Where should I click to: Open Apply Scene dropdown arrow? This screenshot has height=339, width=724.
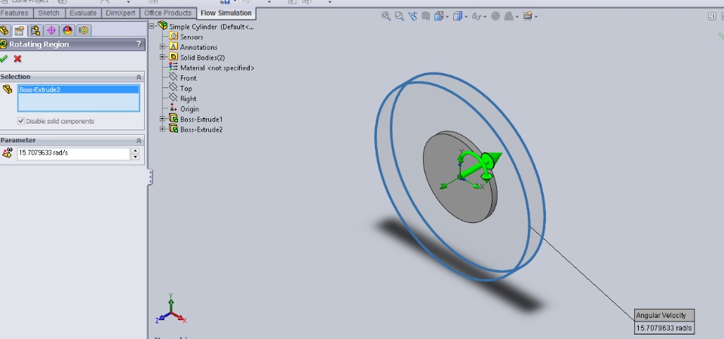click(x=517, y=17)
